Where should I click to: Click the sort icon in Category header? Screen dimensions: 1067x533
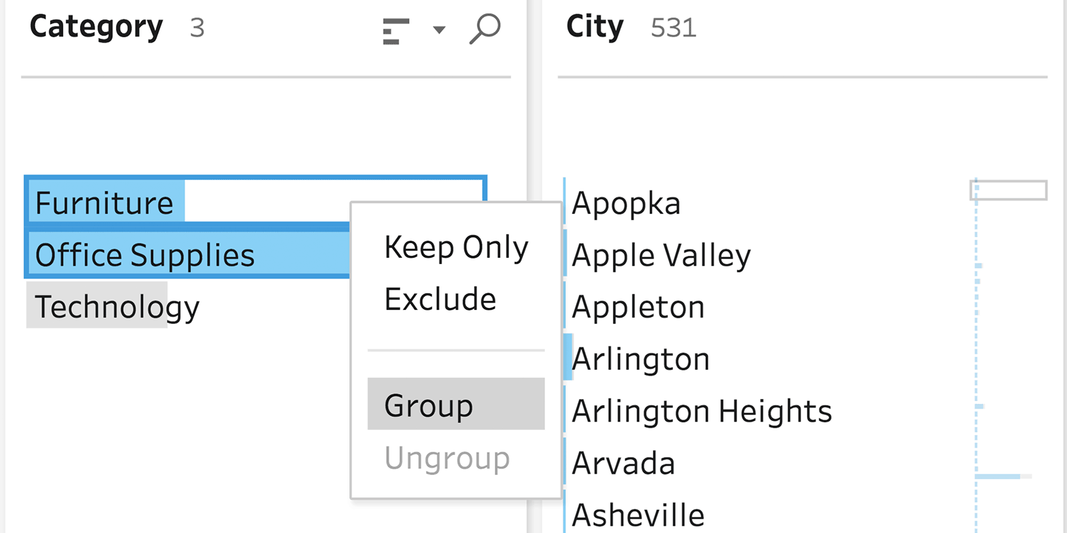click(395, 31)
